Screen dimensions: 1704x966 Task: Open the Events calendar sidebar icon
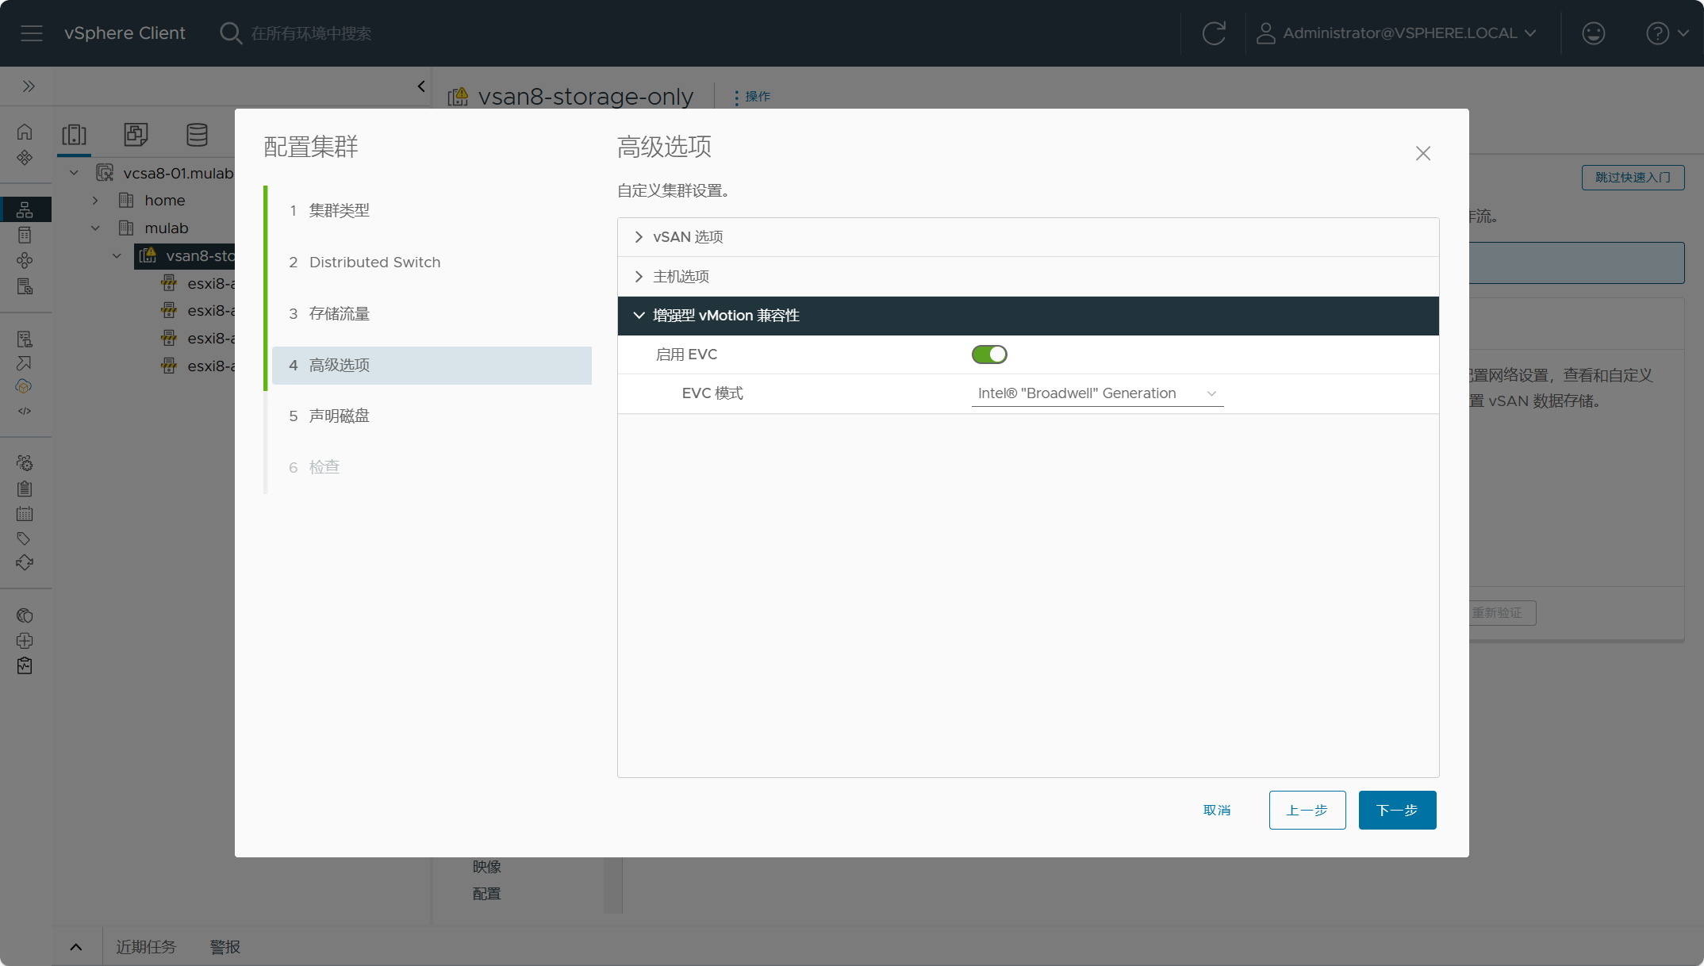tap(25, 514)
